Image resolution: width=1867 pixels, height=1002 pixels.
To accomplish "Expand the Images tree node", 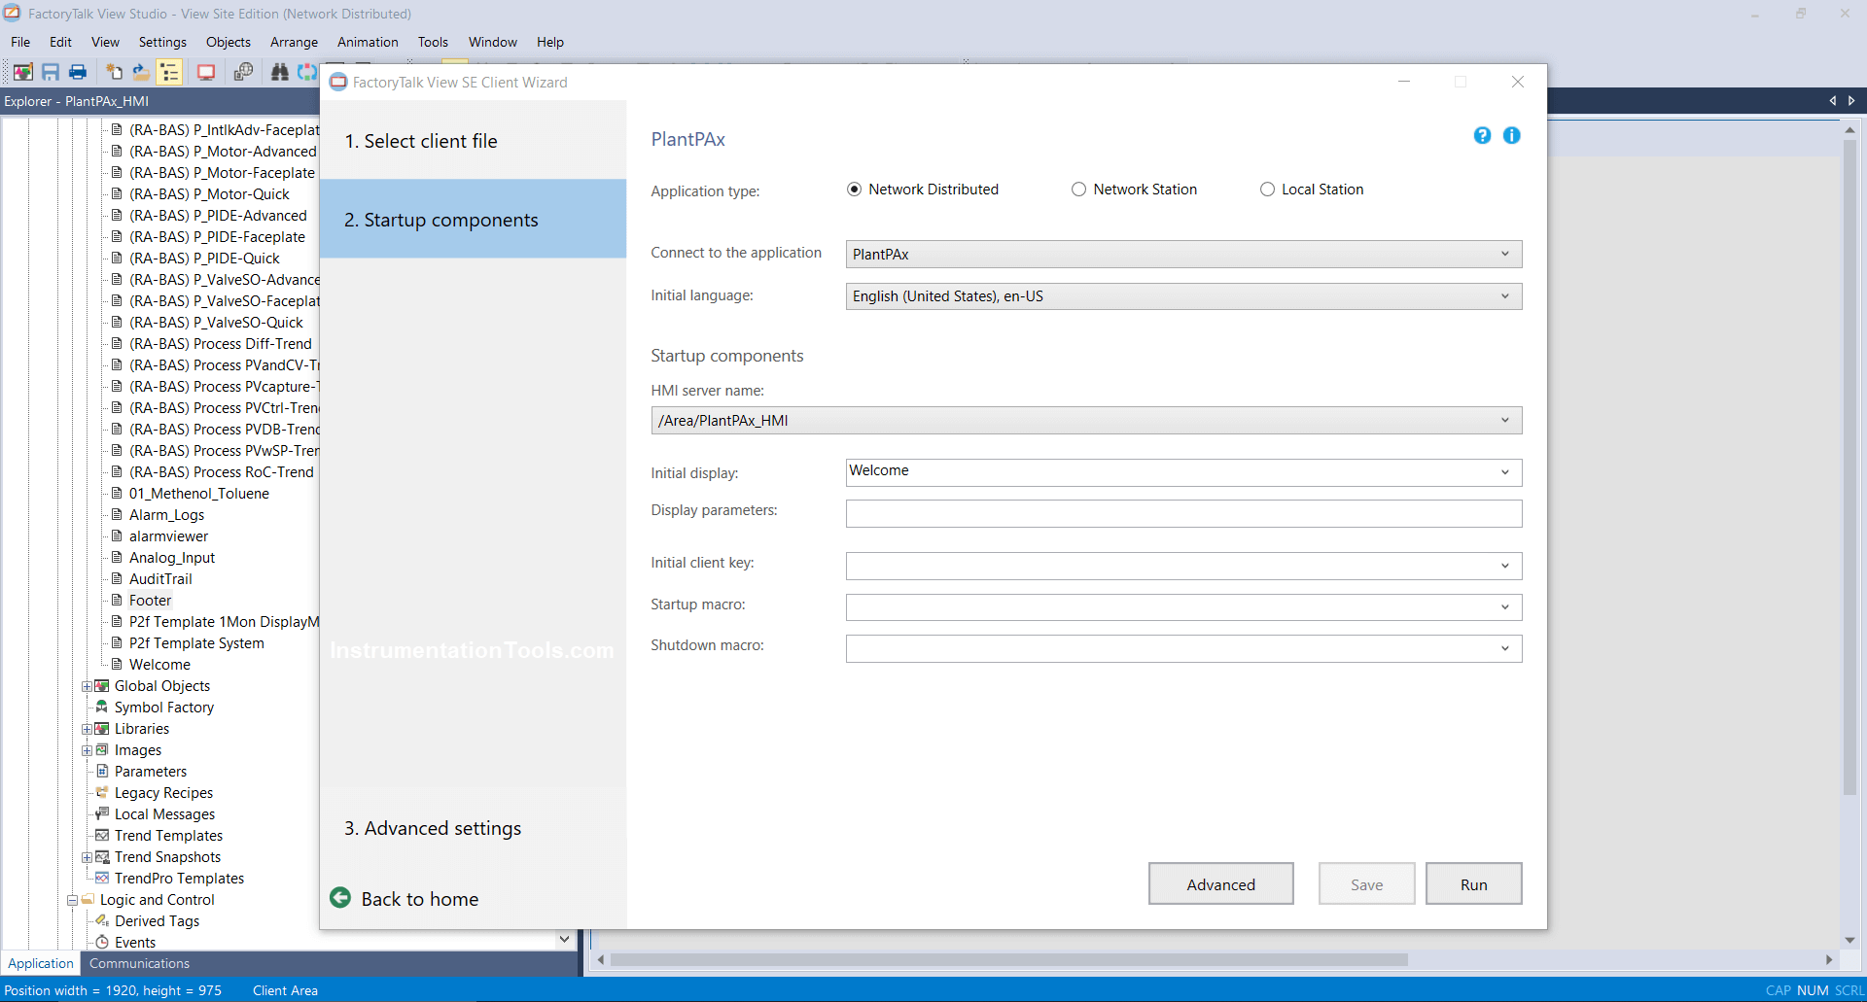I will click(87, 750).
